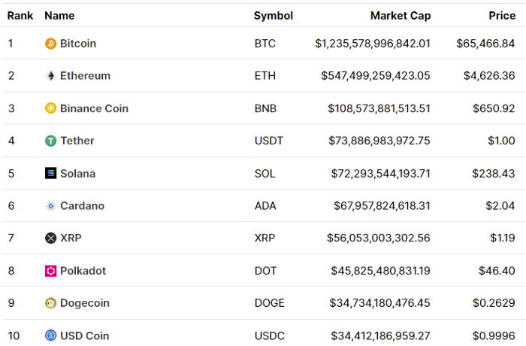
Task: Click the Polkadot pink logo icon
Action: click(x=50, y=271)
